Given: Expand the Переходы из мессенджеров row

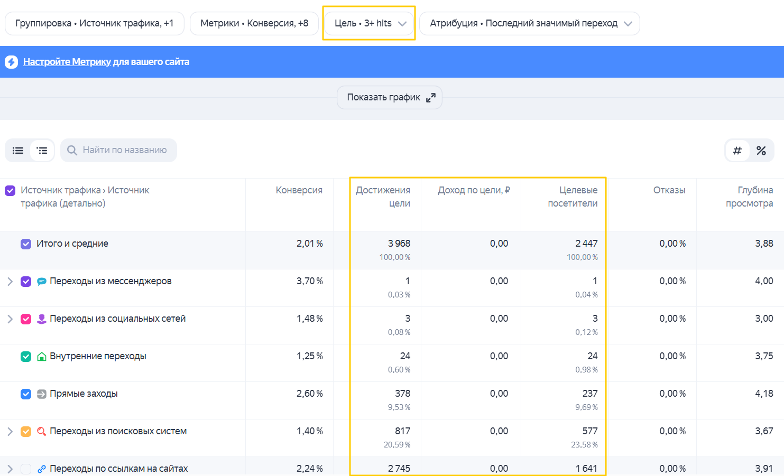Looking at the screenshot, I should tap(10, 282).
